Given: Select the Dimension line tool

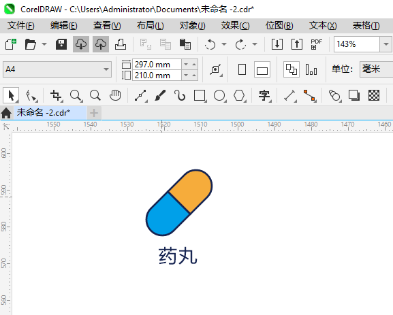Looking at the screenshot, I should click(290, 96).
